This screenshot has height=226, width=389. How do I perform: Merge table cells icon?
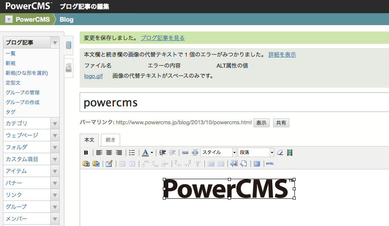tap(221, 163)
